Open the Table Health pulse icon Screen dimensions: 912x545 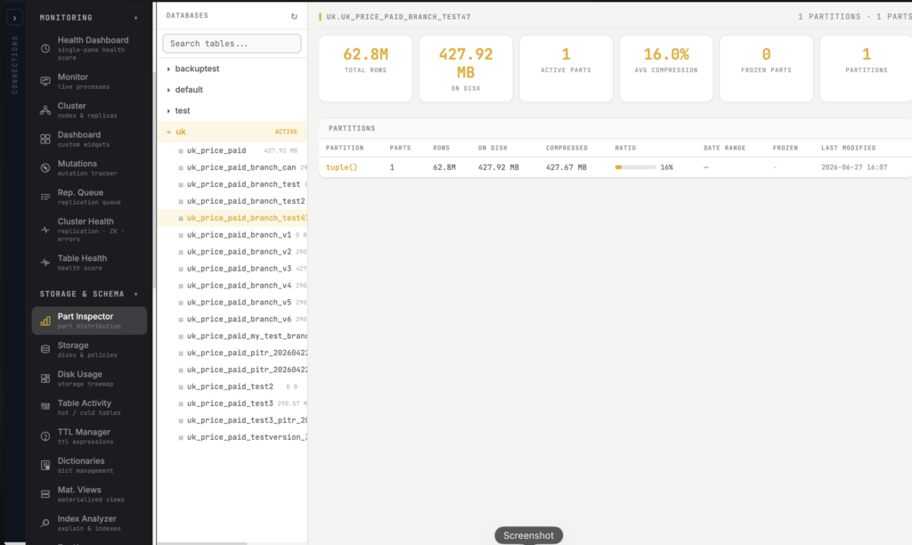[x=45, y=263]
